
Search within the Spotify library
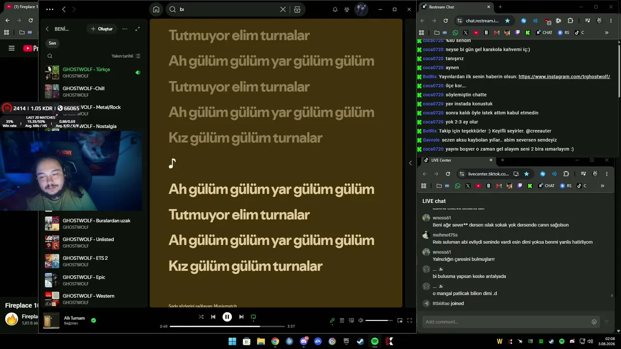(49, 56)
